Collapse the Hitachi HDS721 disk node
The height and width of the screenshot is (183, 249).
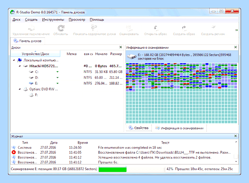[20, 66]
